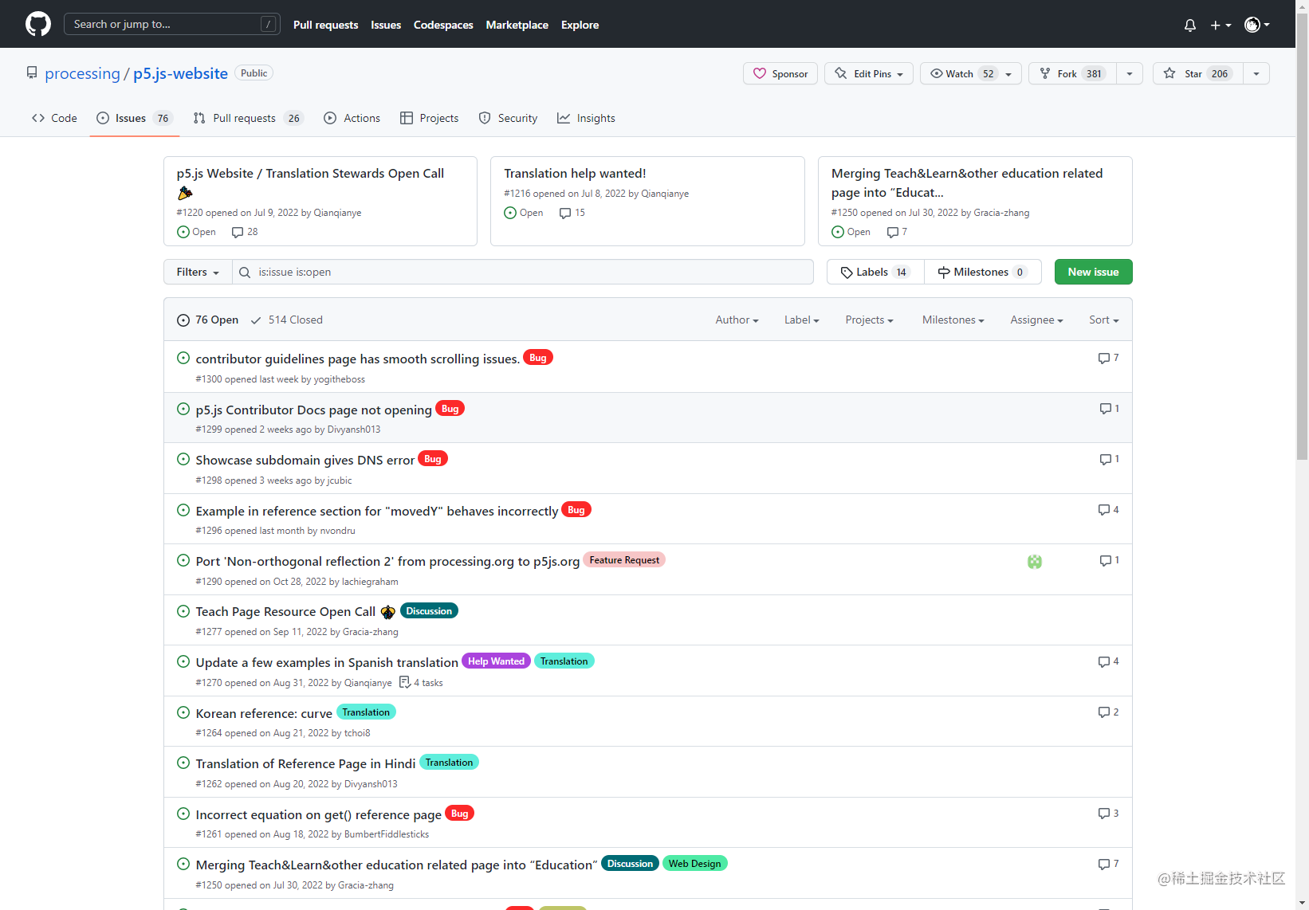Open the Assignee filter dropdown

coord(1036,320)
